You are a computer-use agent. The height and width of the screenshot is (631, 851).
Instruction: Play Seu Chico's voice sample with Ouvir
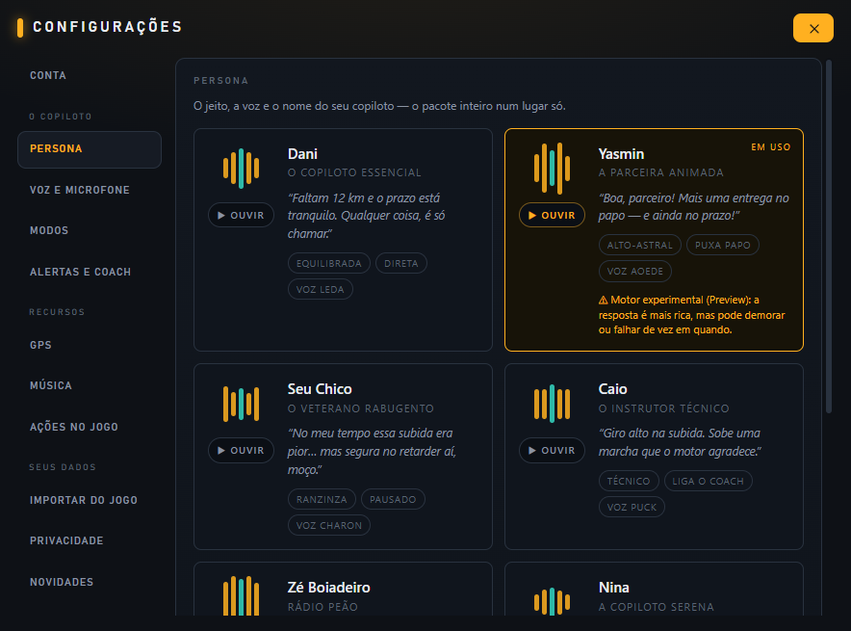[x=241, y=450]
